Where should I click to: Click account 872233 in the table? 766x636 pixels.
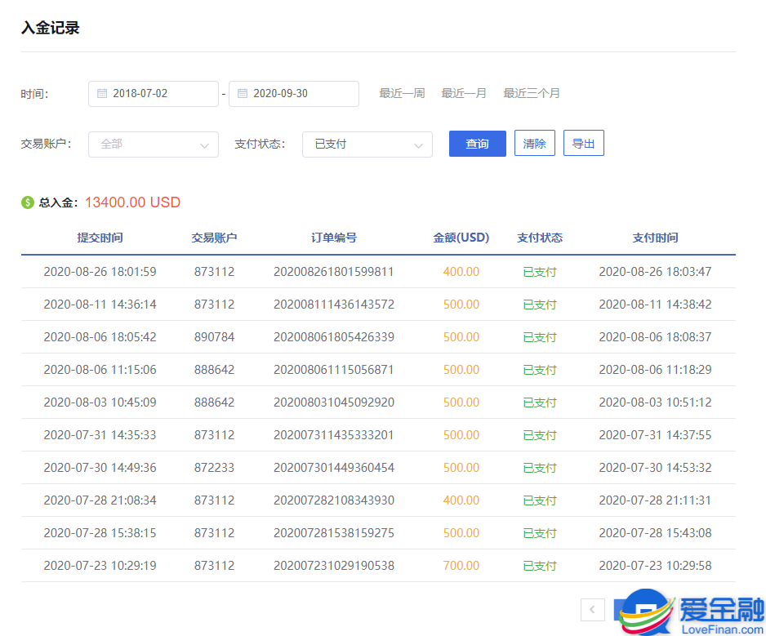click(215, 468)
